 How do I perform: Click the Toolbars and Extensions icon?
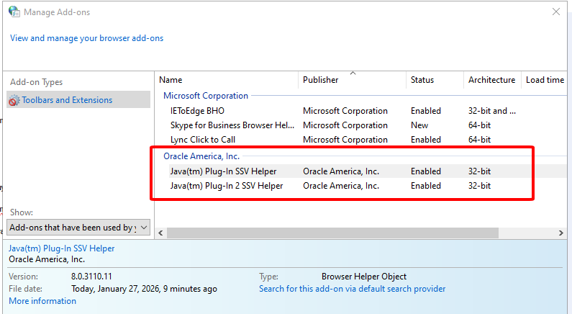pos(14,101)
